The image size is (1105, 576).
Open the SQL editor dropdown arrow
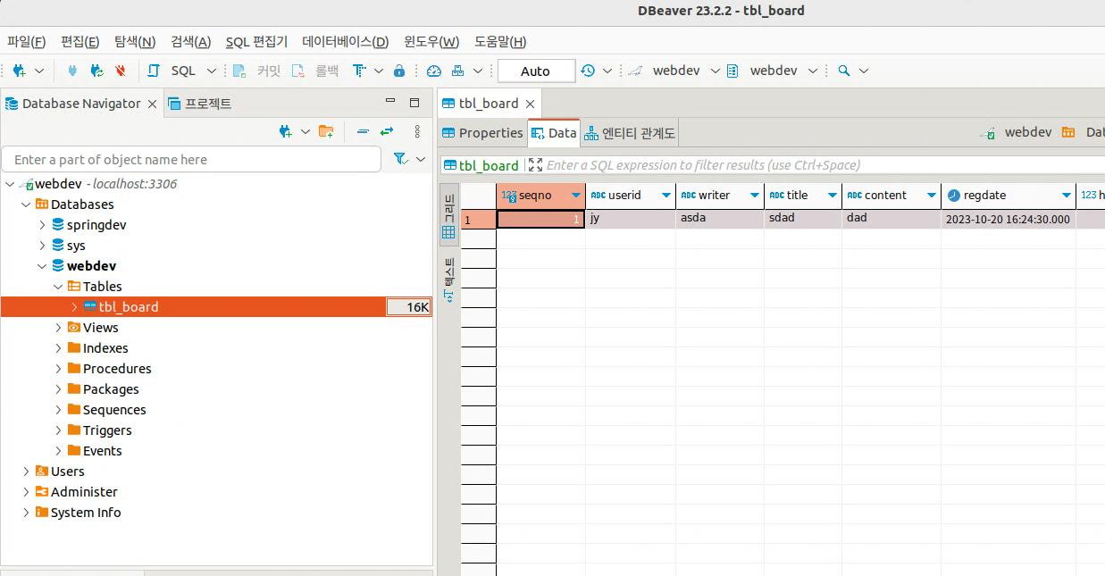point(212,71)
